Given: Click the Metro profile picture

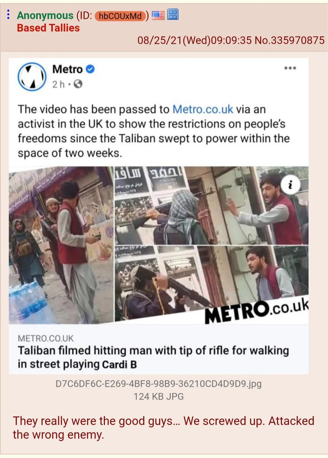Looking at the screenshot, I should pos(32,76).
